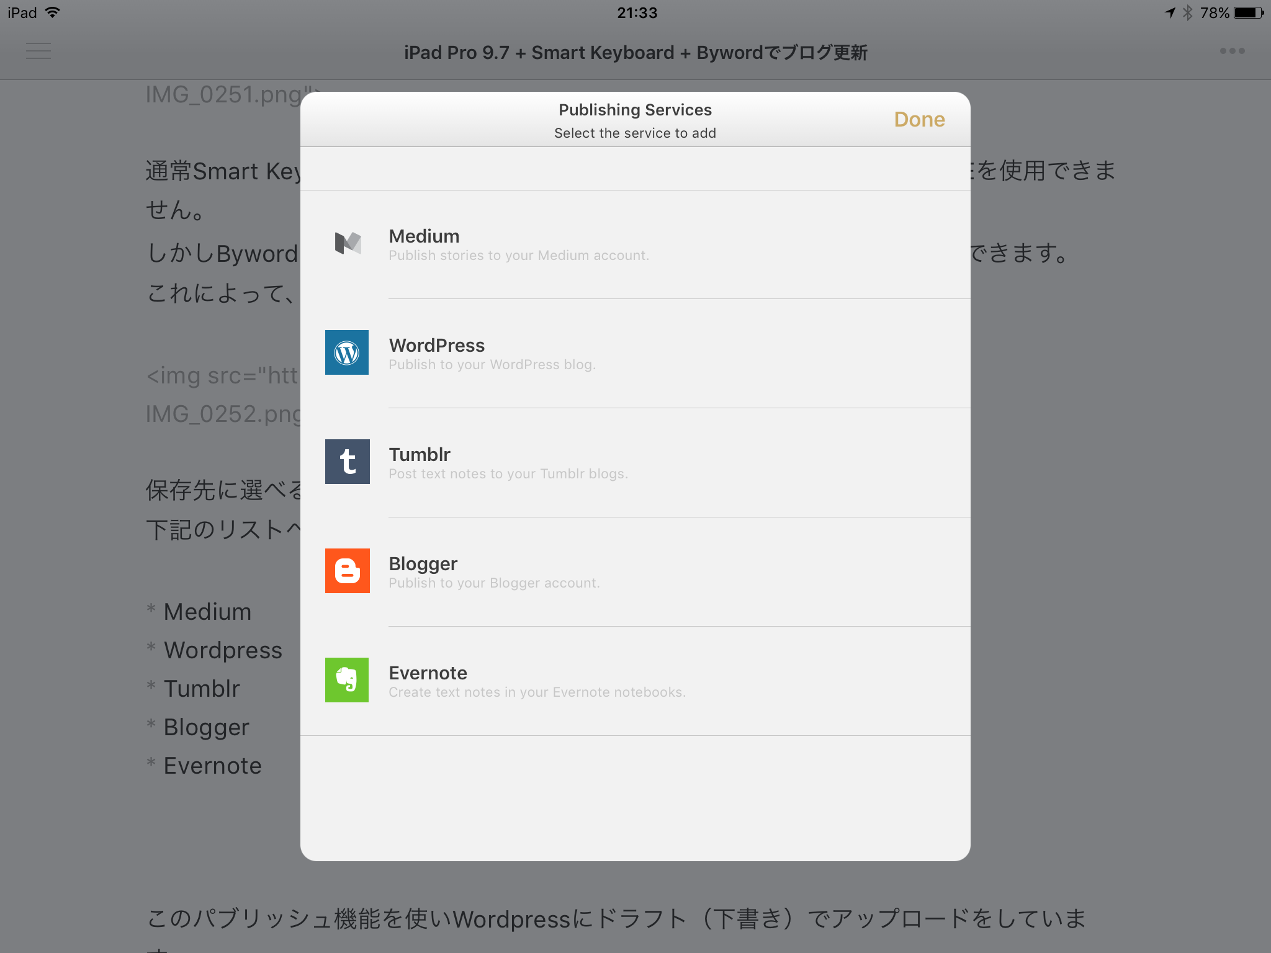The height and width of the screenshot is (953, 1271).
Task: Tap the WordPress logo icon
Action: (x=347, y=352)
